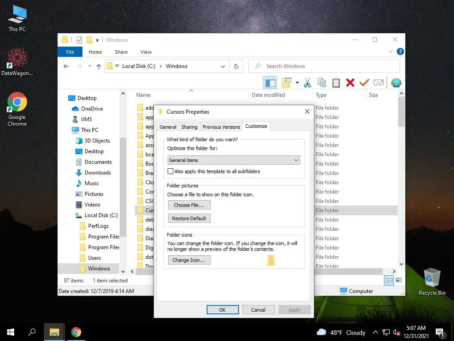This screenshot has width=454, height=341.
Task: Switch to the Sharing tab
Action: [189, 127]
